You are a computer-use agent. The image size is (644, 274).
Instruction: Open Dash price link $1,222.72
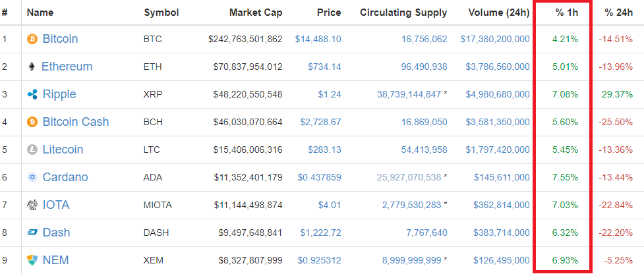pos(320,233)
